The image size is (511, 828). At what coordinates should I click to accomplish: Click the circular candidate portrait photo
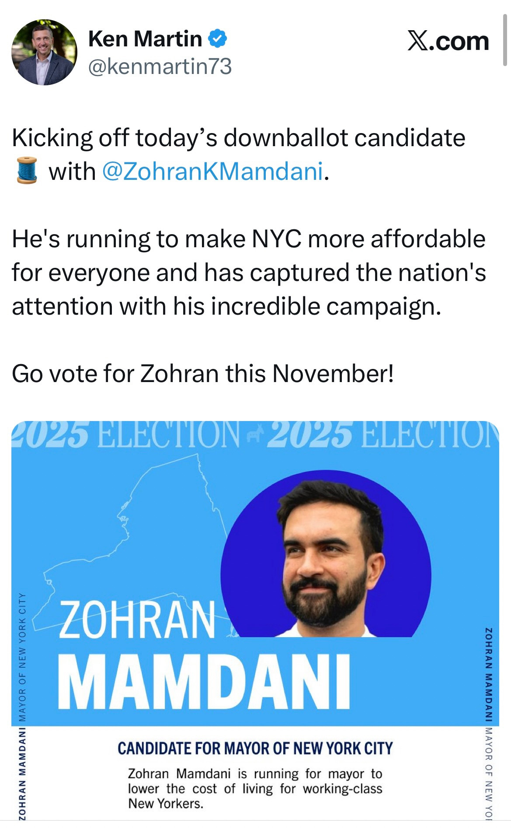(x=326, y=555)
